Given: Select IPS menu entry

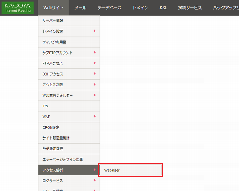Looking at the screenshot, I should [x=69, y=106].
